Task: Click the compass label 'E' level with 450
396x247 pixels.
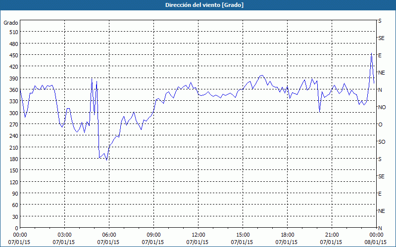Action: click(x=380, y=55)
